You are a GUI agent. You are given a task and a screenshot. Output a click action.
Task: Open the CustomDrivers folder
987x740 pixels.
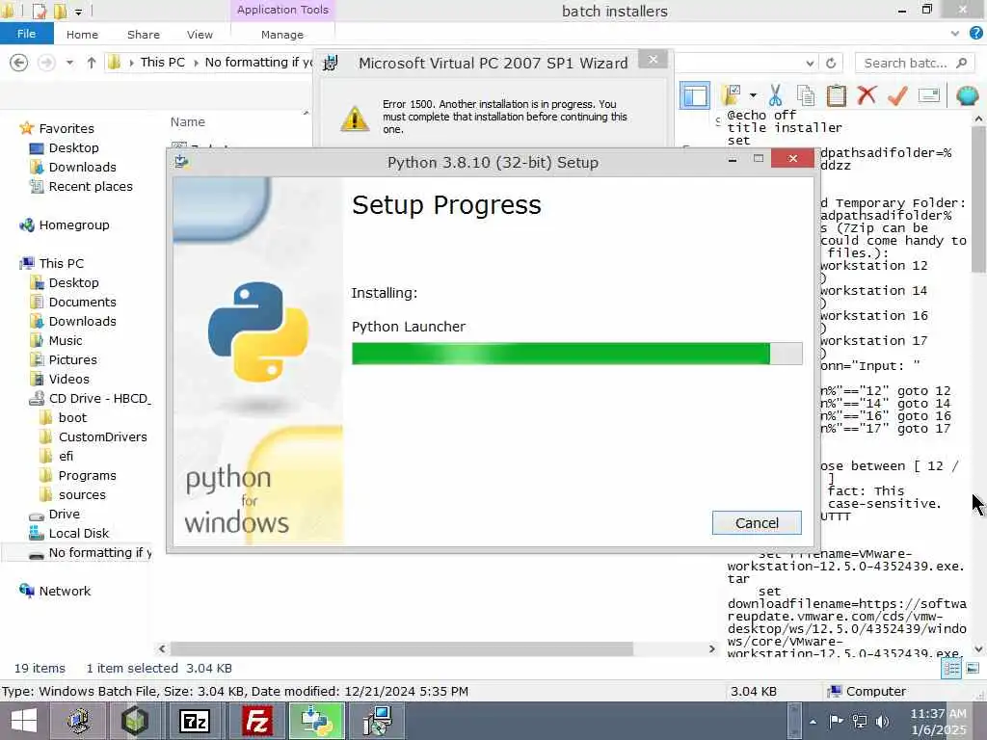coord(102,436)
